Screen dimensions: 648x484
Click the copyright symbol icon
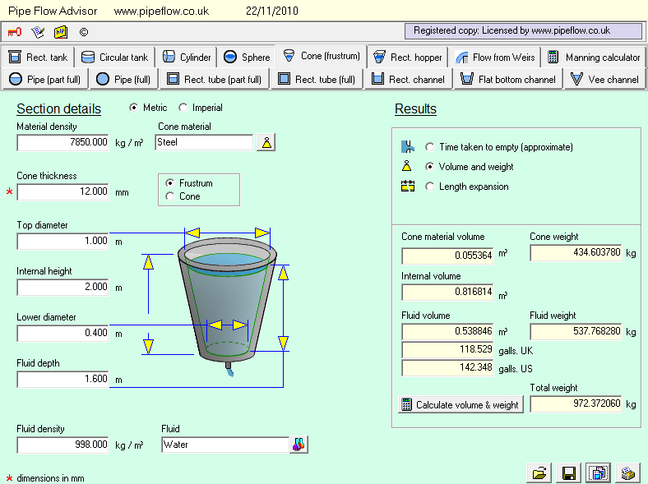84,32
